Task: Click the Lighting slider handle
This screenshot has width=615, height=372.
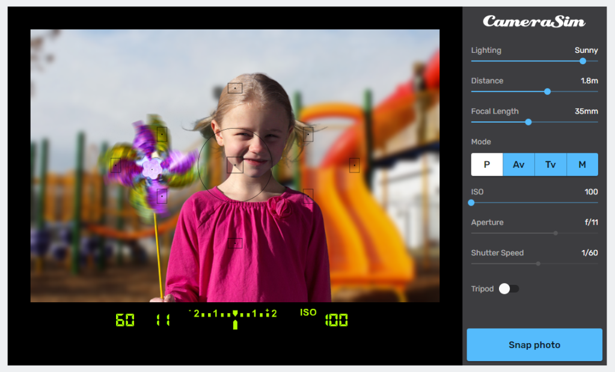Action: (x=583, y=61)
